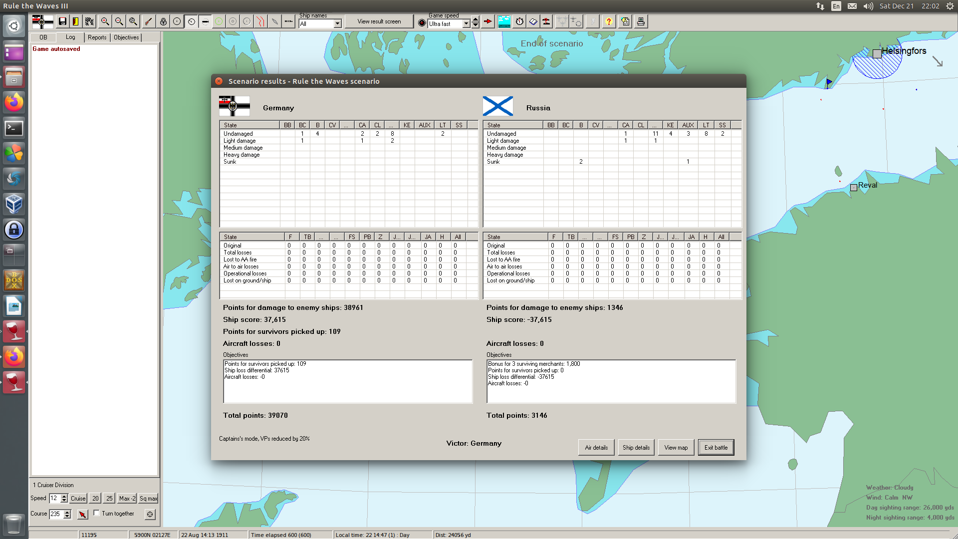Viewport: 958px width, 539px height.
Task: Click the Ship details button
Action: 636,448
